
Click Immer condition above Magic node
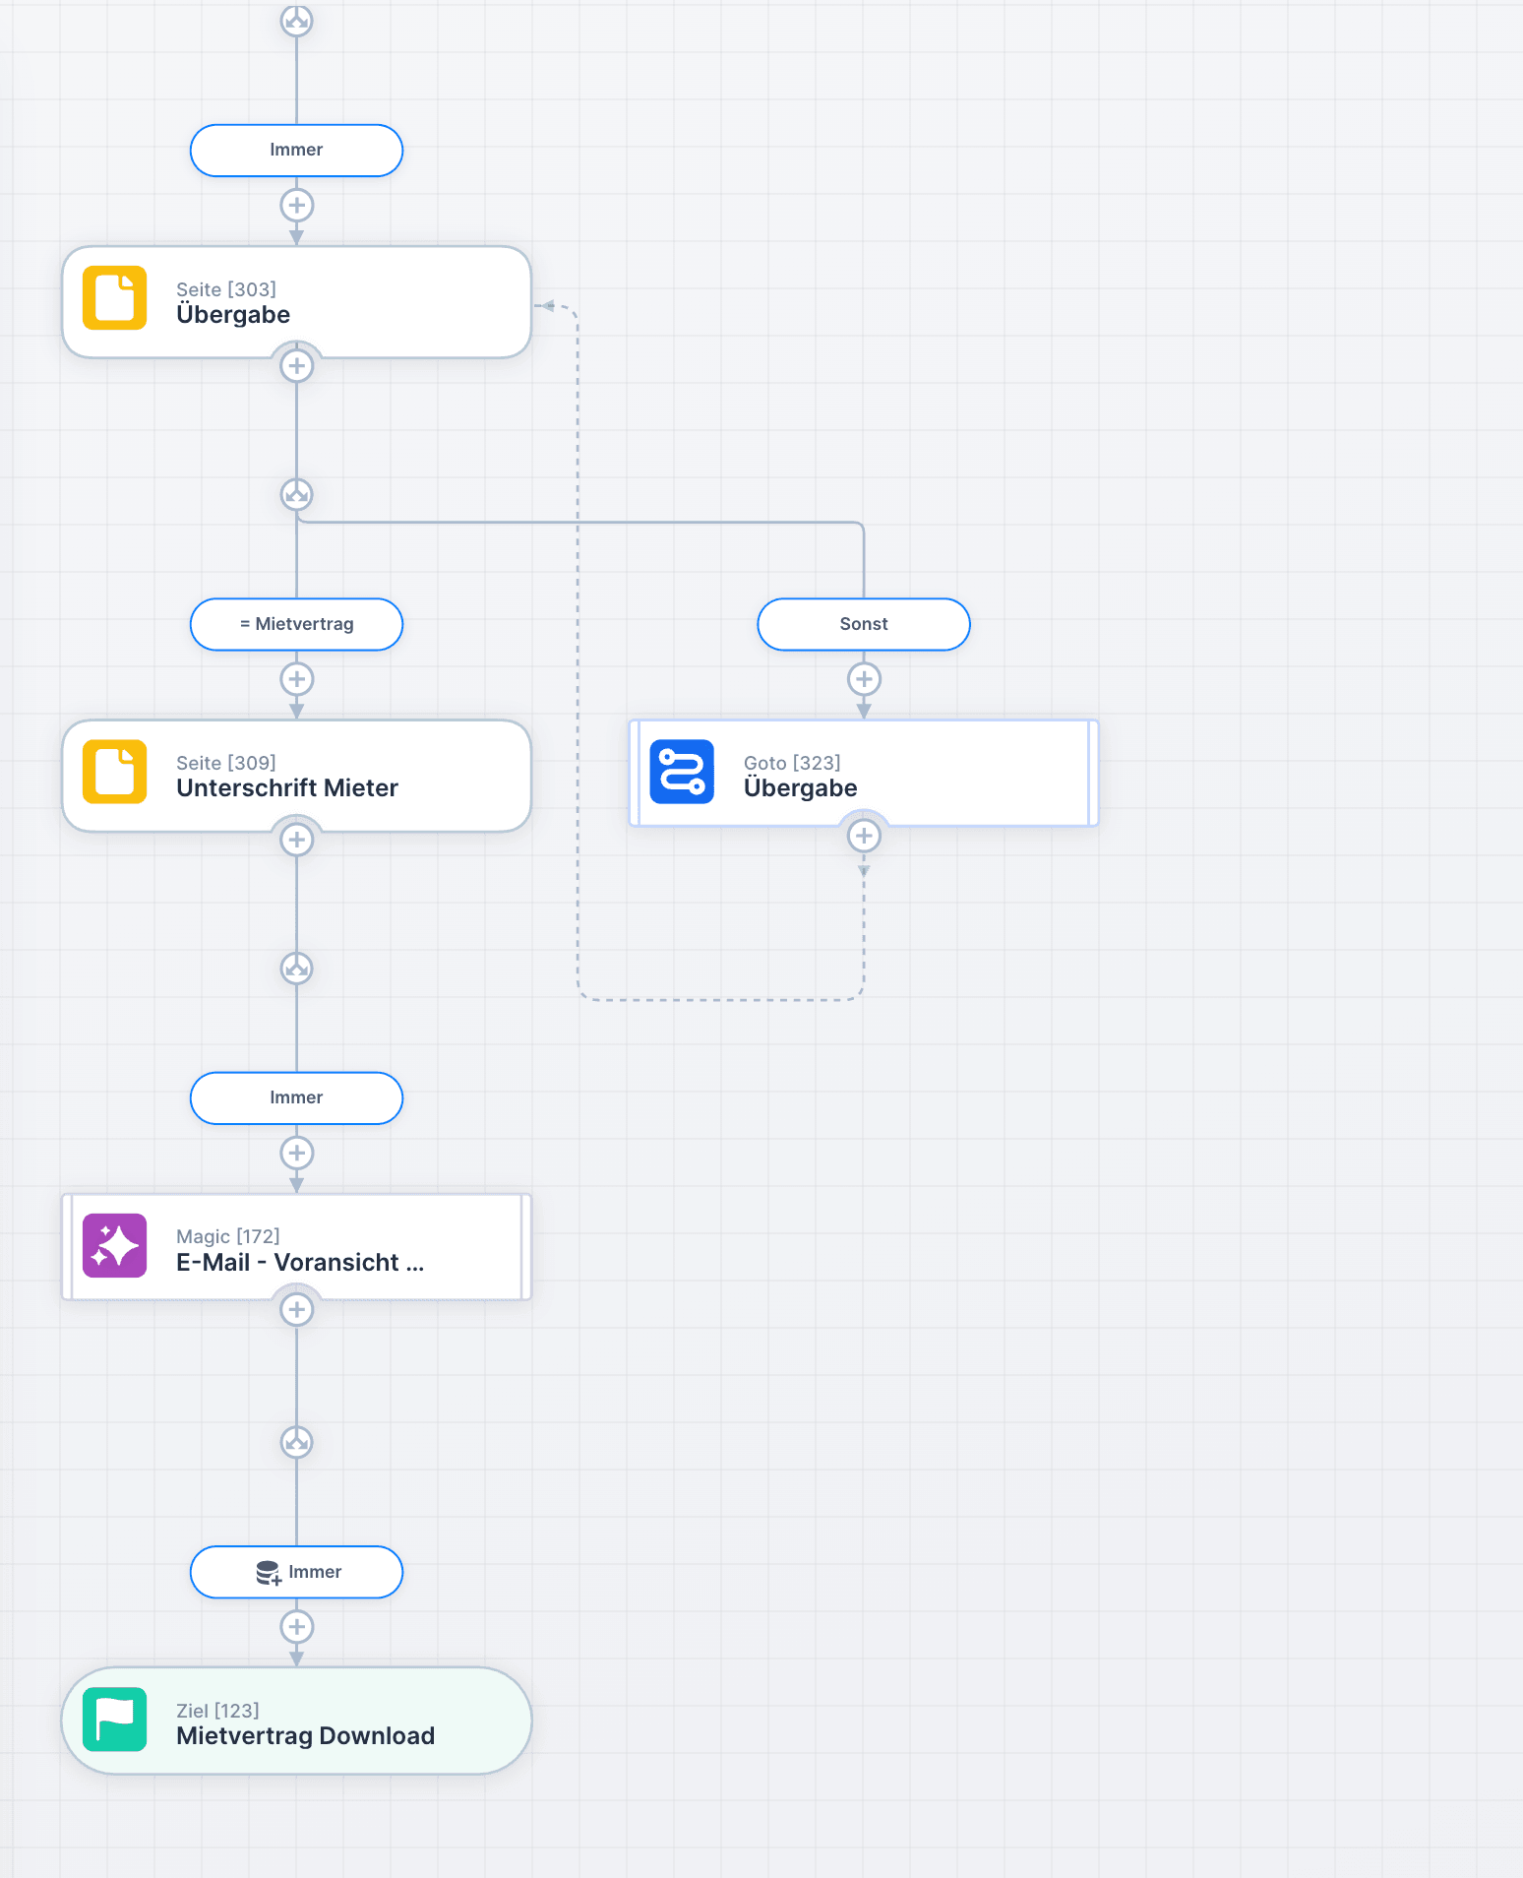[x=296, y=1098]
